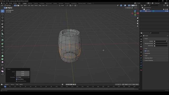Open the Mesh menu
The image size is (169, 95).
click(32, 5)
